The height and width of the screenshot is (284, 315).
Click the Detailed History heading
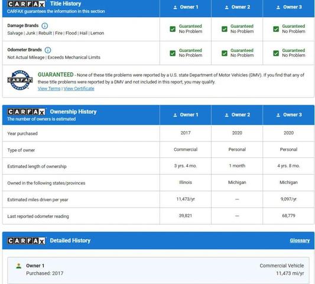(70, 241)
